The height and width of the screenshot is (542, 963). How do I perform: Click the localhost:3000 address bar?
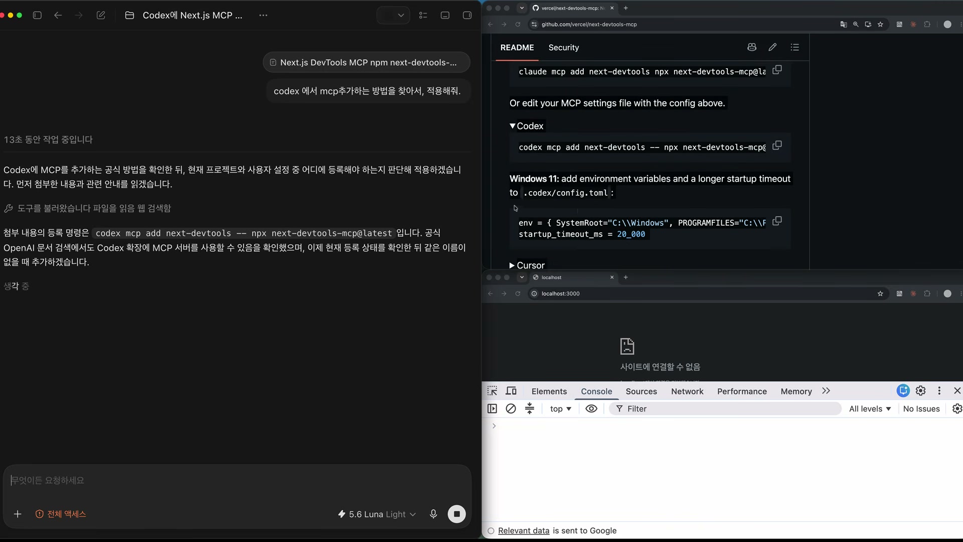(702, 294)
